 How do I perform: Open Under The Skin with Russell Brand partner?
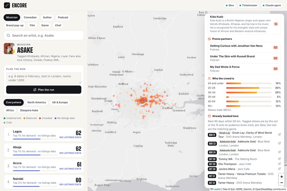coord(244,58)
